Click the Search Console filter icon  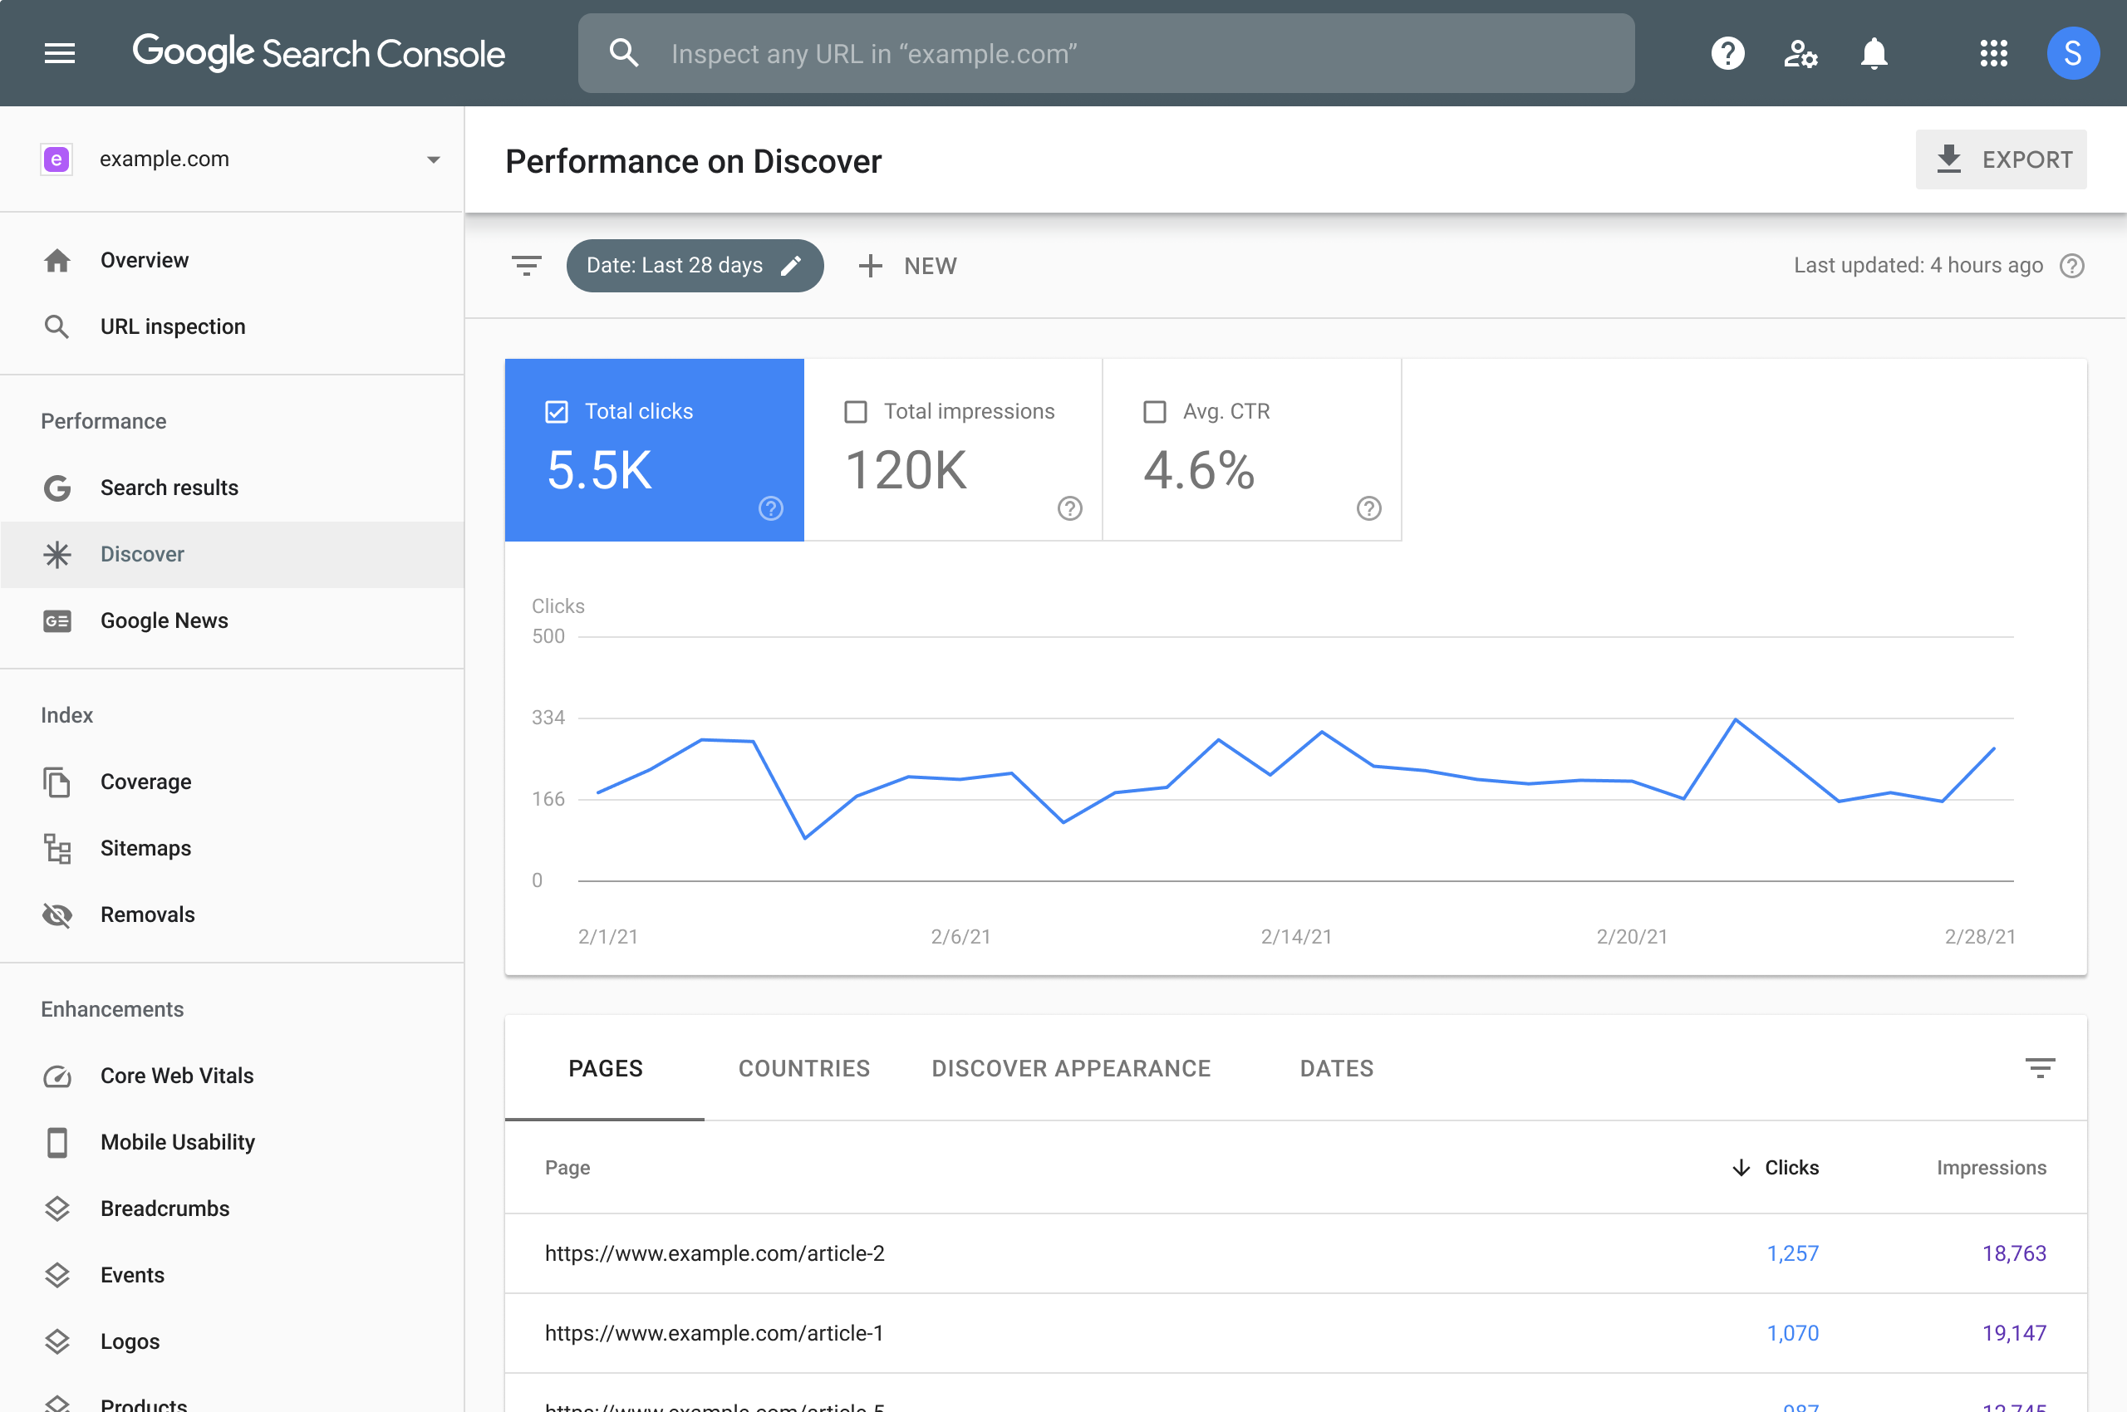coord(526,265)
